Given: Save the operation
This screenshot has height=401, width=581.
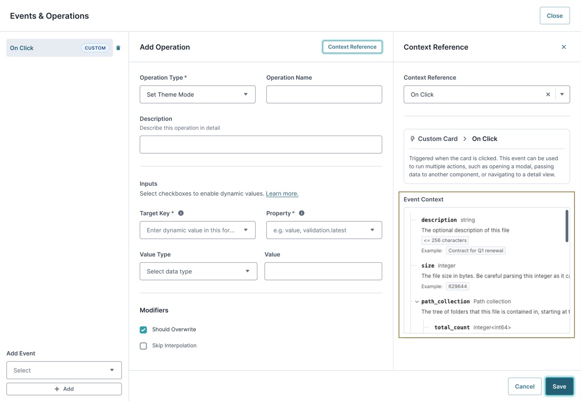Looking at the screenshot, I should click(560, 387).
